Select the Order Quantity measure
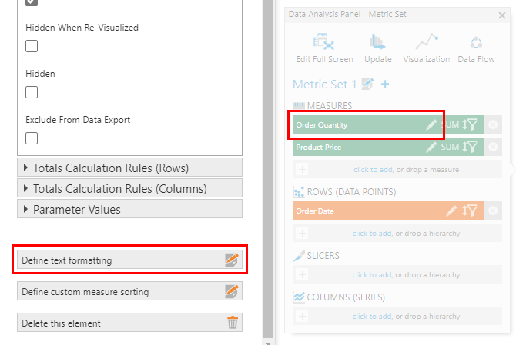 (359, 124)
